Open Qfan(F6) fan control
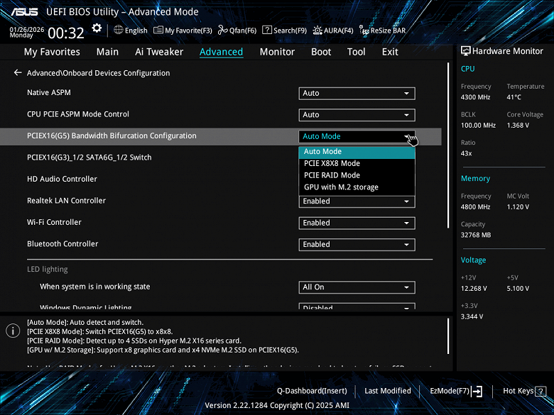This screenshot has height=415, width=554. (x=237, y=31)
